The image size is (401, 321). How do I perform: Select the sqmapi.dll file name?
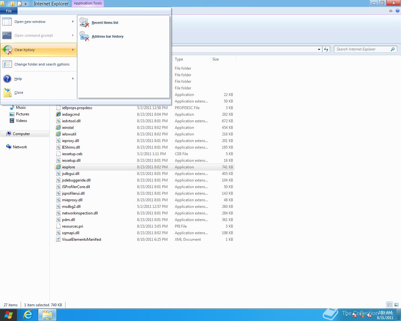[x=70, y=233]
